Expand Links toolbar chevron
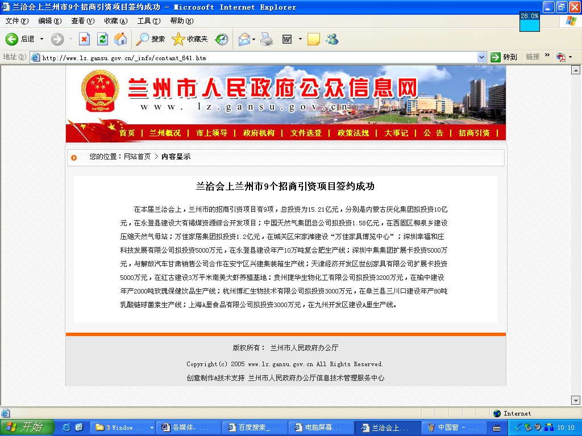Image resolution: width=582 pixels, height=436 pixels. 547,56
